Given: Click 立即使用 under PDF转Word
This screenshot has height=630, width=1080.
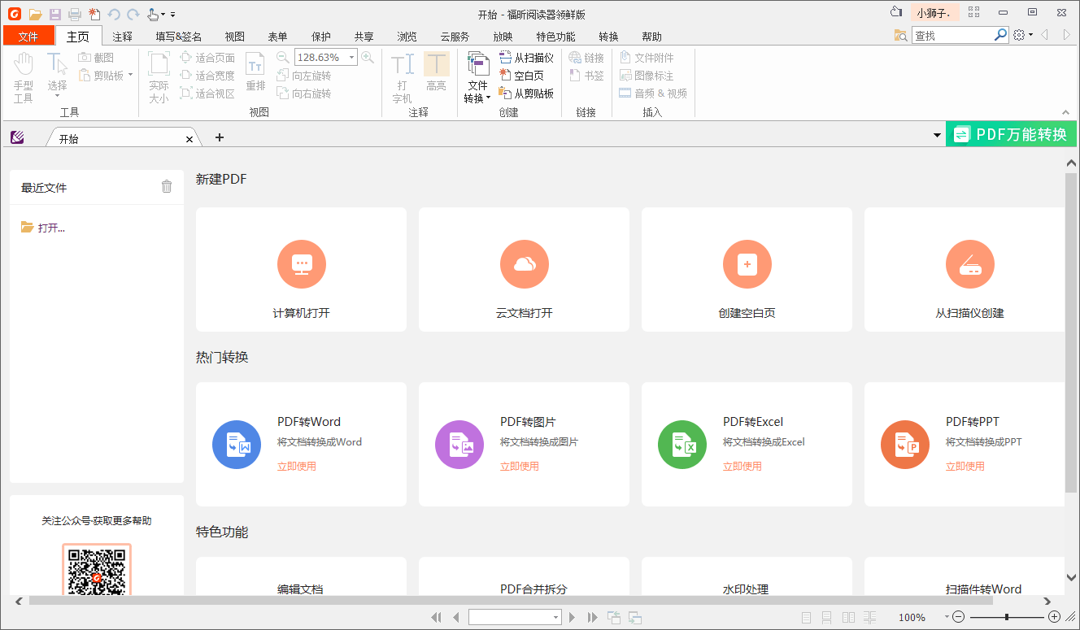Looking at the screenshot, I should pos(297,466).
